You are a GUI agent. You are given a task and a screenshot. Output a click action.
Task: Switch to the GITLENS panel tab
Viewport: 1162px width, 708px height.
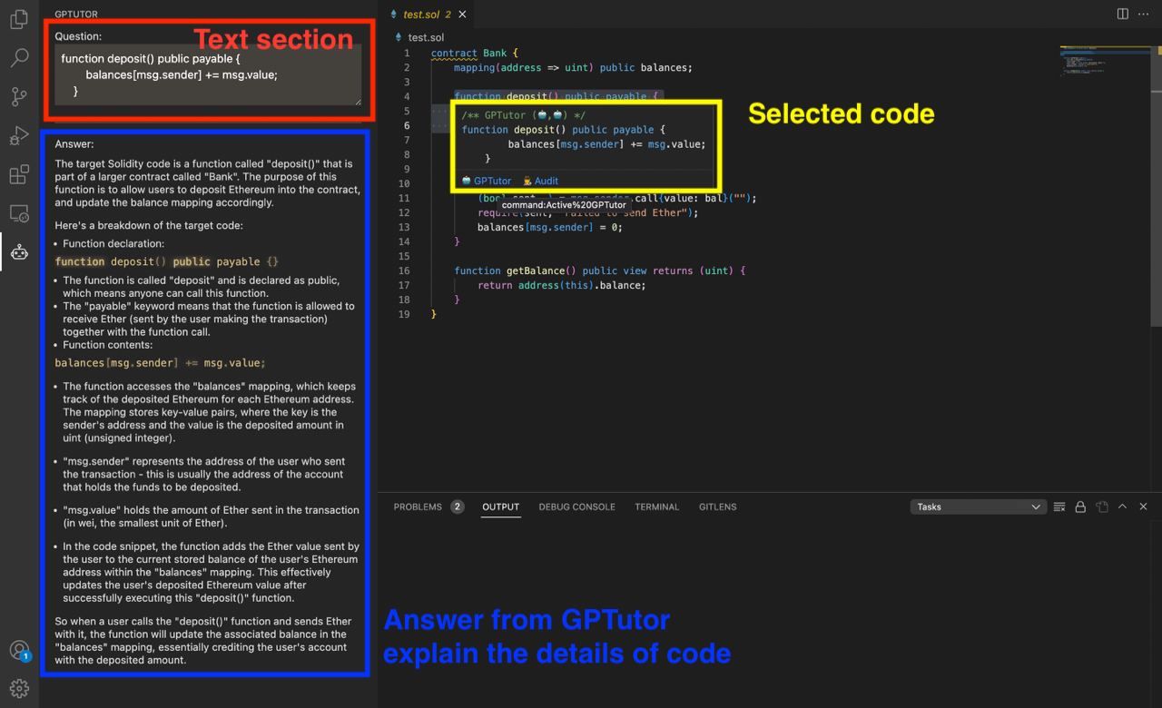[x=717, y=506]
